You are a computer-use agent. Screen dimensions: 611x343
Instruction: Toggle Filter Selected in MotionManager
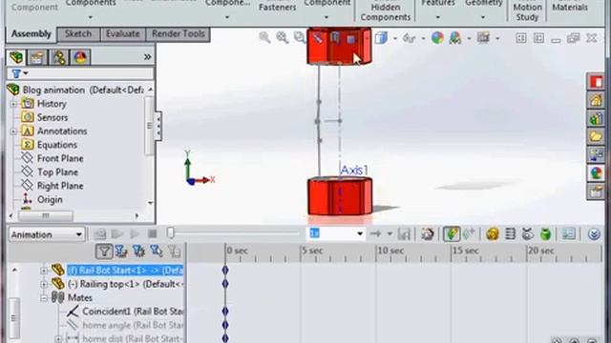point(157,252)
